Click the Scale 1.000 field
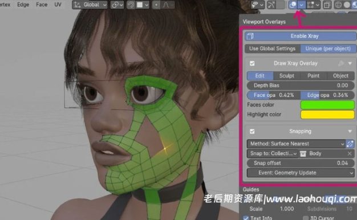The width and height of the screenshot is (357, 220). [271, 209]
